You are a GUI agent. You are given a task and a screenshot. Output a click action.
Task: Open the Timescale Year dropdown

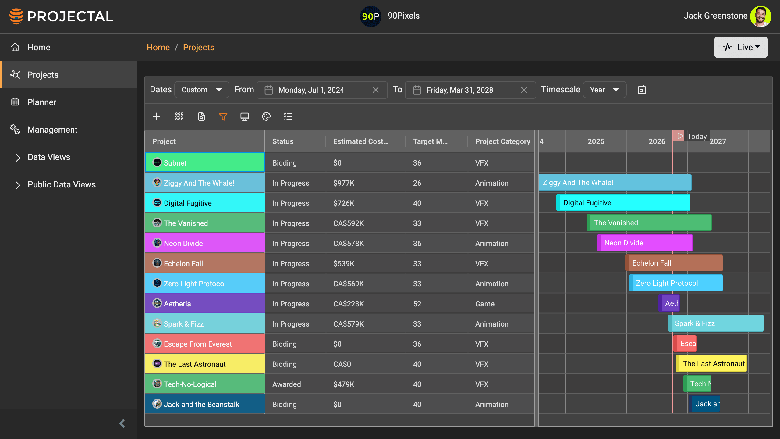pos(604,90)
